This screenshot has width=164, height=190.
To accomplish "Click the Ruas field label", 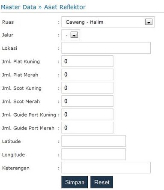I will click(8, 22).
